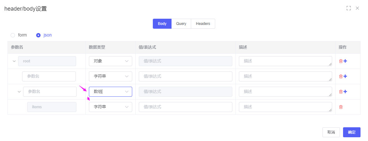Select the form radio option
The height and width of the screenshot is (141, 368).
(13, 35)
